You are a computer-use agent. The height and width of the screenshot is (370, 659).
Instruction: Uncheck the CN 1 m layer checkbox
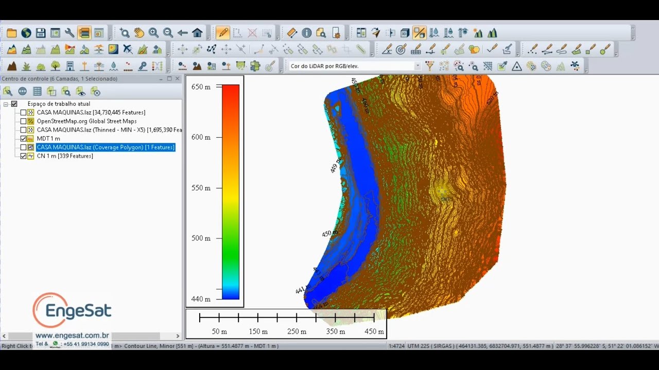pyautogui.click(x=23, y=156)
